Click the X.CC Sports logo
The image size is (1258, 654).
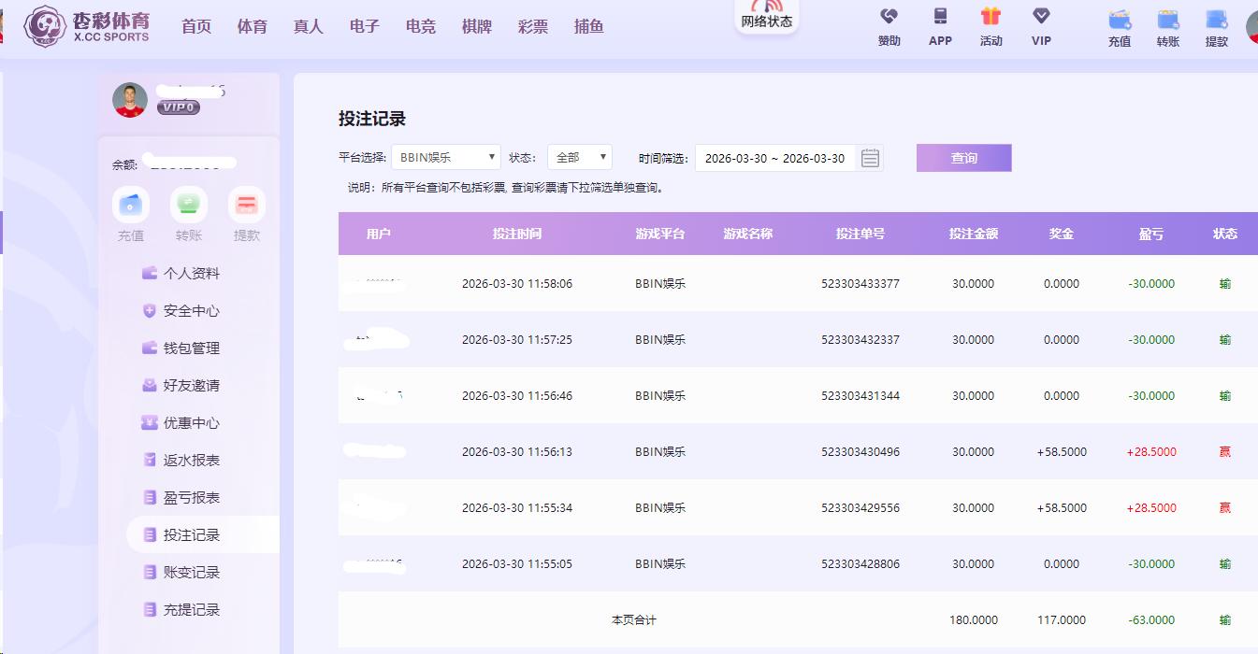click(87, 25)
